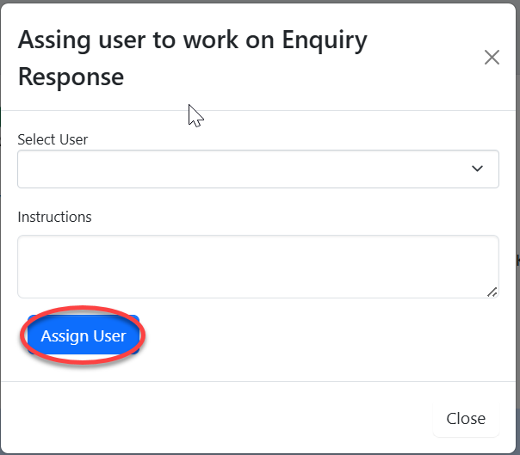The width and height of the screenshot is (520, 455).
Task: Click "Enquiry Response" text in the heading
Action: coord(71,77)
